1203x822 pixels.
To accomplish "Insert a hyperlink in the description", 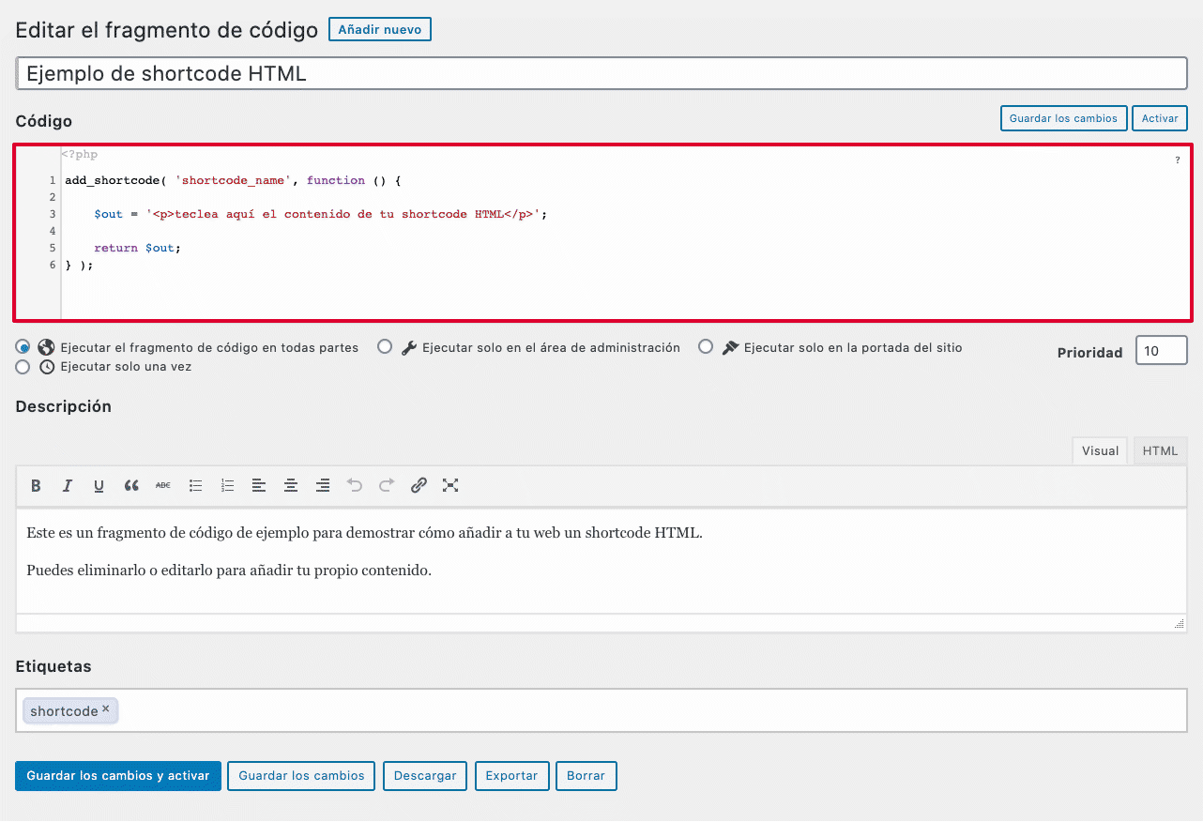I will pos(418,485).
